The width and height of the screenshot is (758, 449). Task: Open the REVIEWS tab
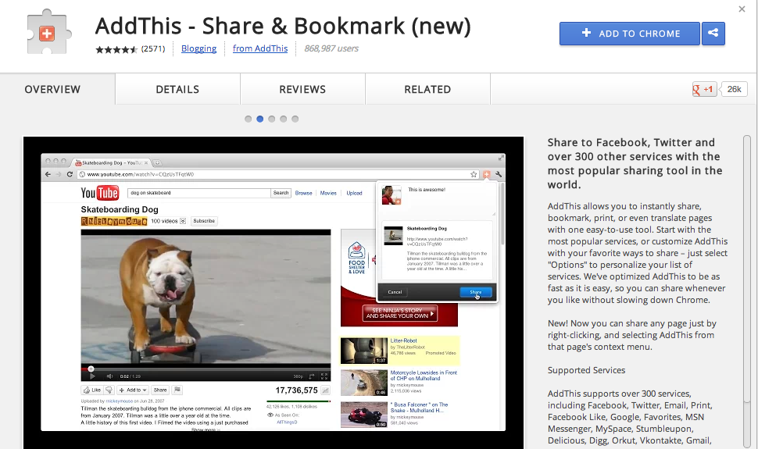pos(302,89)
